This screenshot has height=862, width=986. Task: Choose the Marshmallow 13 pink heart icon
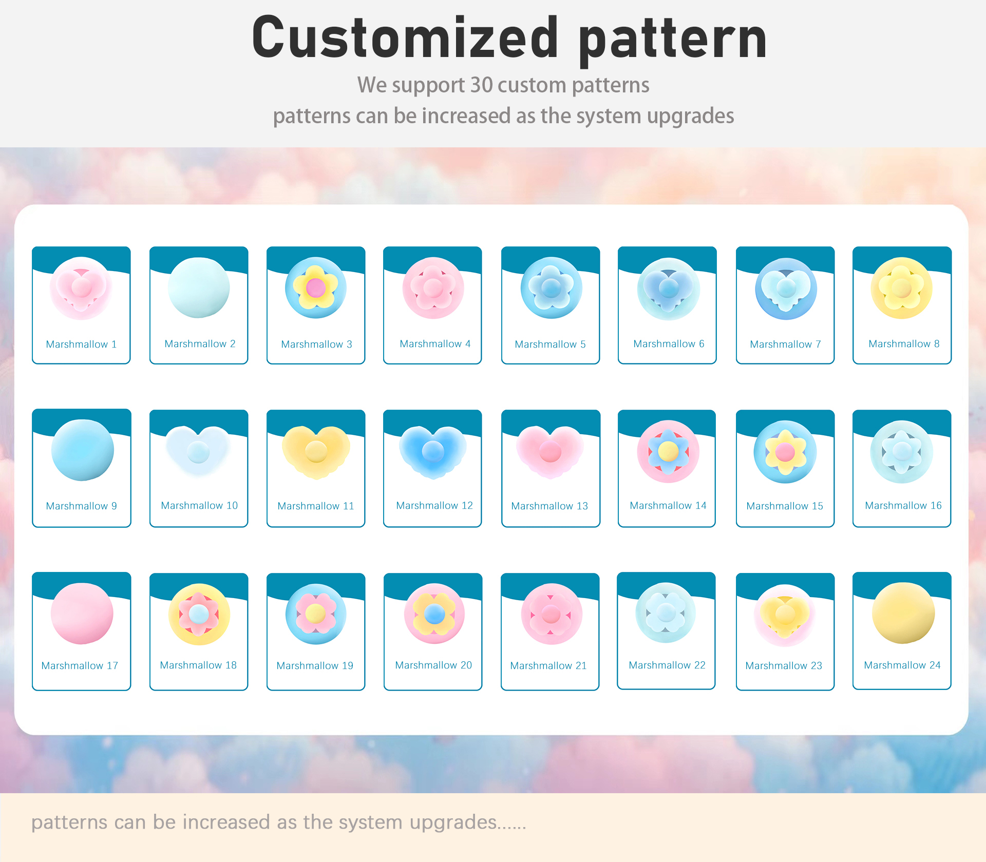tap(551, 452)
